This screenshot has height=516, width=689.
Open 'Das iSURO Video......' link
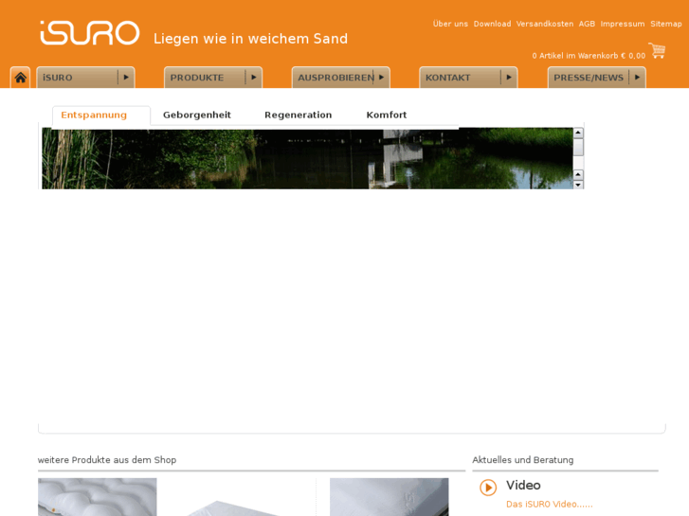click(549, 504)
